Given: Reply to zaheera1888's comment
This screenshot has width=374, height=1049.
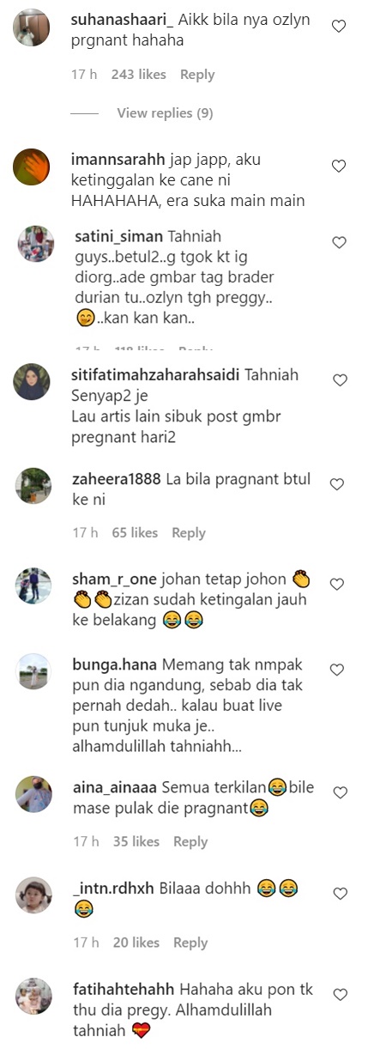Looking at the screenshot, I should click(189, 533).
